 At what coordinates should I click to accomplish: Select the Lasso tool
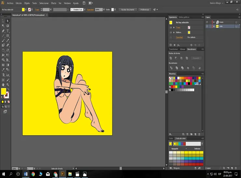7,26
